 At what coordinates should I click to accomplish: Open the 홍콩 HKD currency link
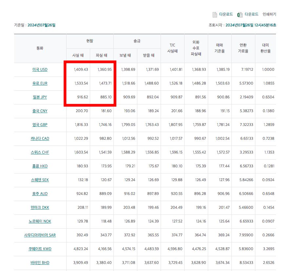(x=40, y=166)
